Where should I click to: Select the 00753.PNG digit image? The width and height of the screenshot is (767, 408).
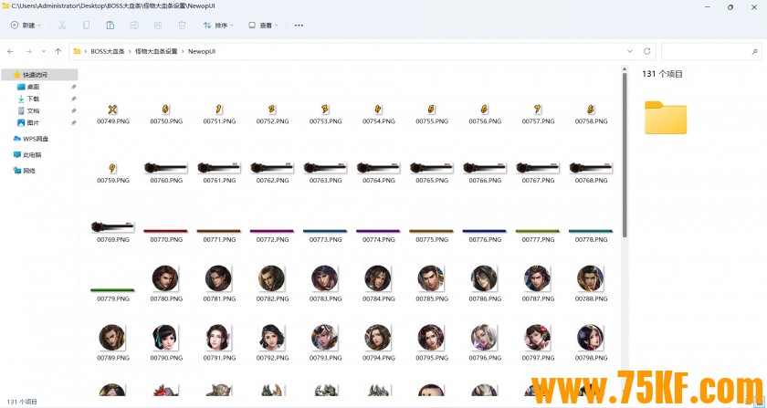tap(325, 110)
